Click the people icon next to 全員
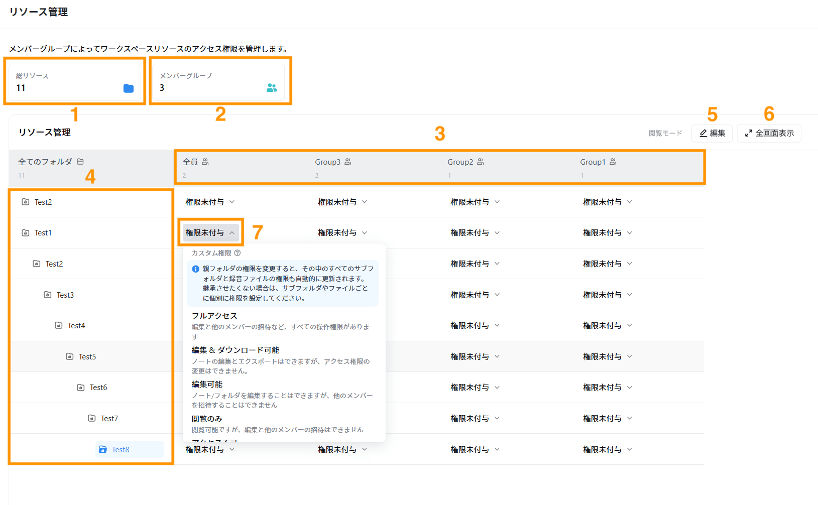The image size is (818, 505). [205, 162]
